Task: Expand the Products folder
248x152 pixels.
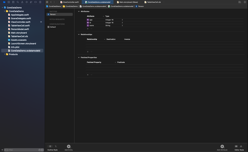Action: (5, 54)
